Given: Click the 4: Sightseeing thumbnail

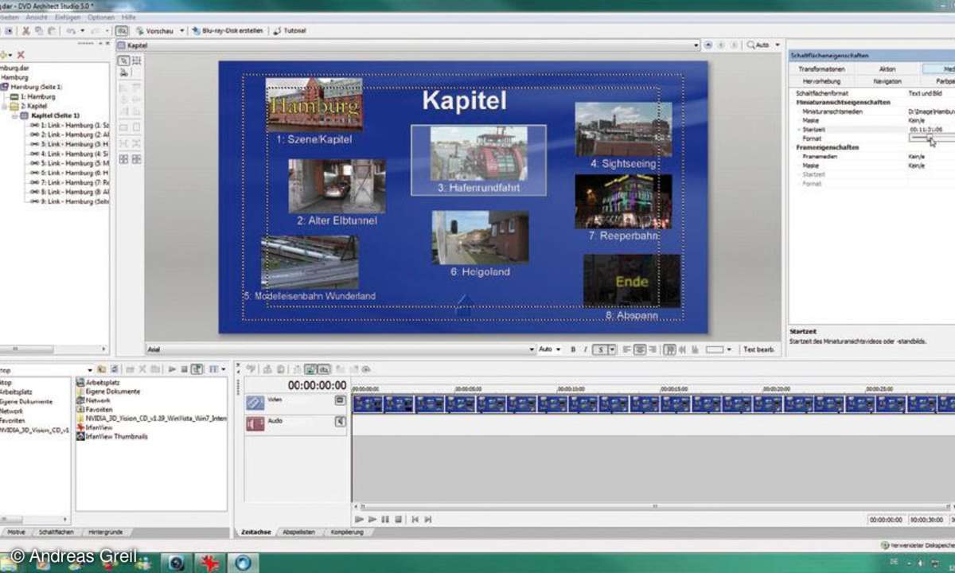Looking at the screenshot, I should pos(623,129).
